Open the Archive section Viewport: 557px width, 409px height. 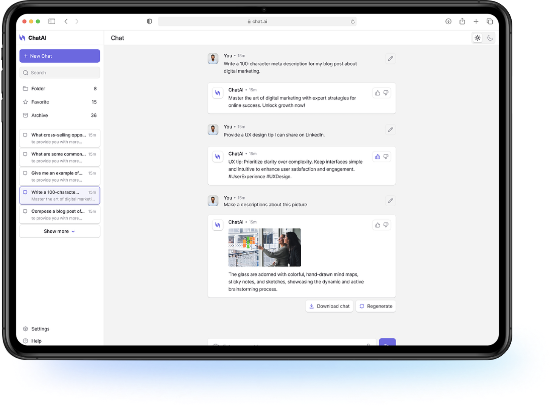click(39, 115)
